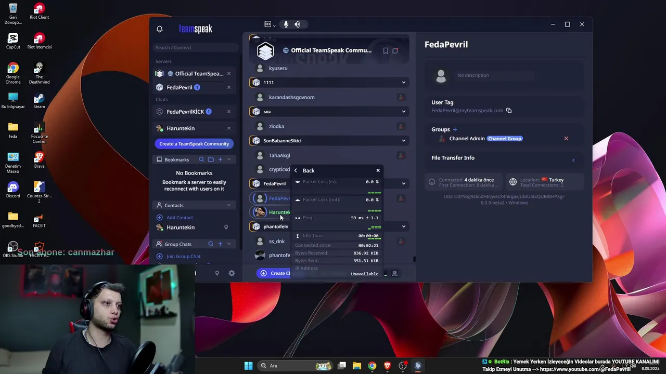This screenshot has width=666, height=374.
Task: Copy the FedaPevril@myteamspeak.com user tag
Action: pos(509,111)
